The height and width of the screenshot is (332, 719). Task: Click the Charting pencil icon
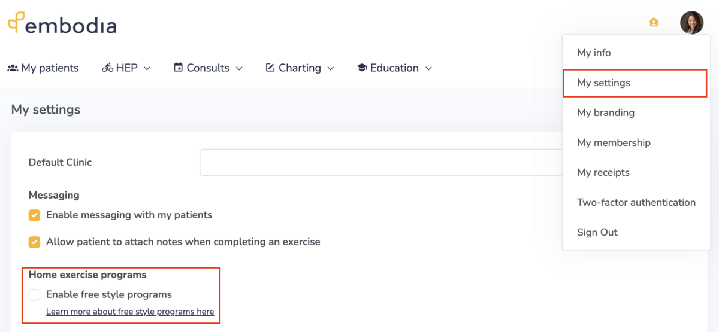click(x=270, y=68)
